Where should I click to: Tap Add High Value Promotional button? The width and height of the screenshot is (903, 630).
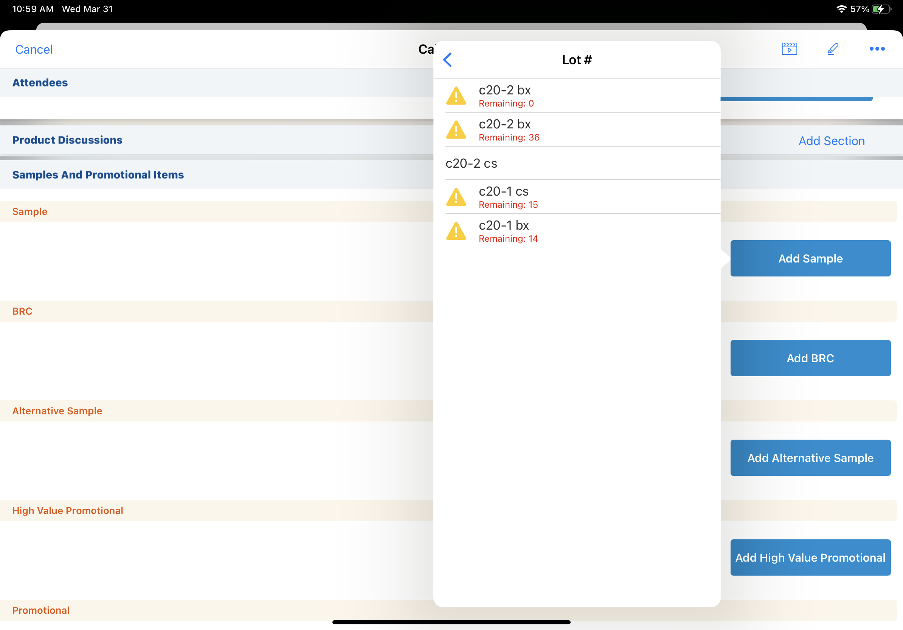tap(810, 557)
